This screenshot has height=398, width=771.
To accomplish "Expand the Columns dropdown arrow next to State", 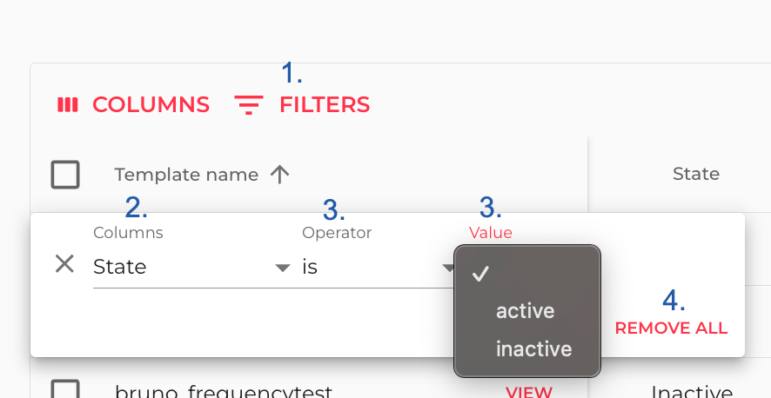I will pyautogui.click(x=282, y=268).
